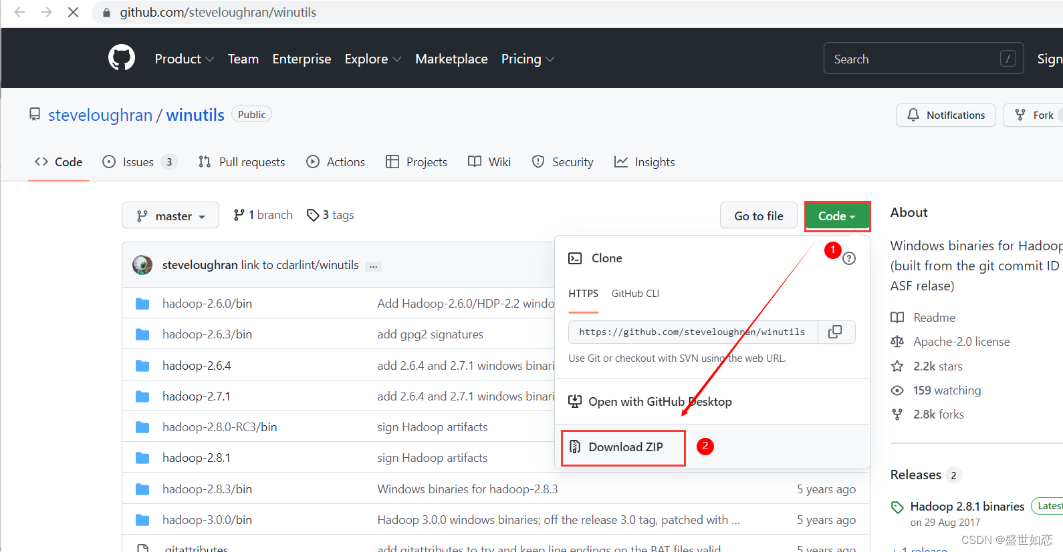Click the tag icon beside Hadoop 2.8.1 binaries
Screen dimensions: 1063x552
(x=897, y=507)
